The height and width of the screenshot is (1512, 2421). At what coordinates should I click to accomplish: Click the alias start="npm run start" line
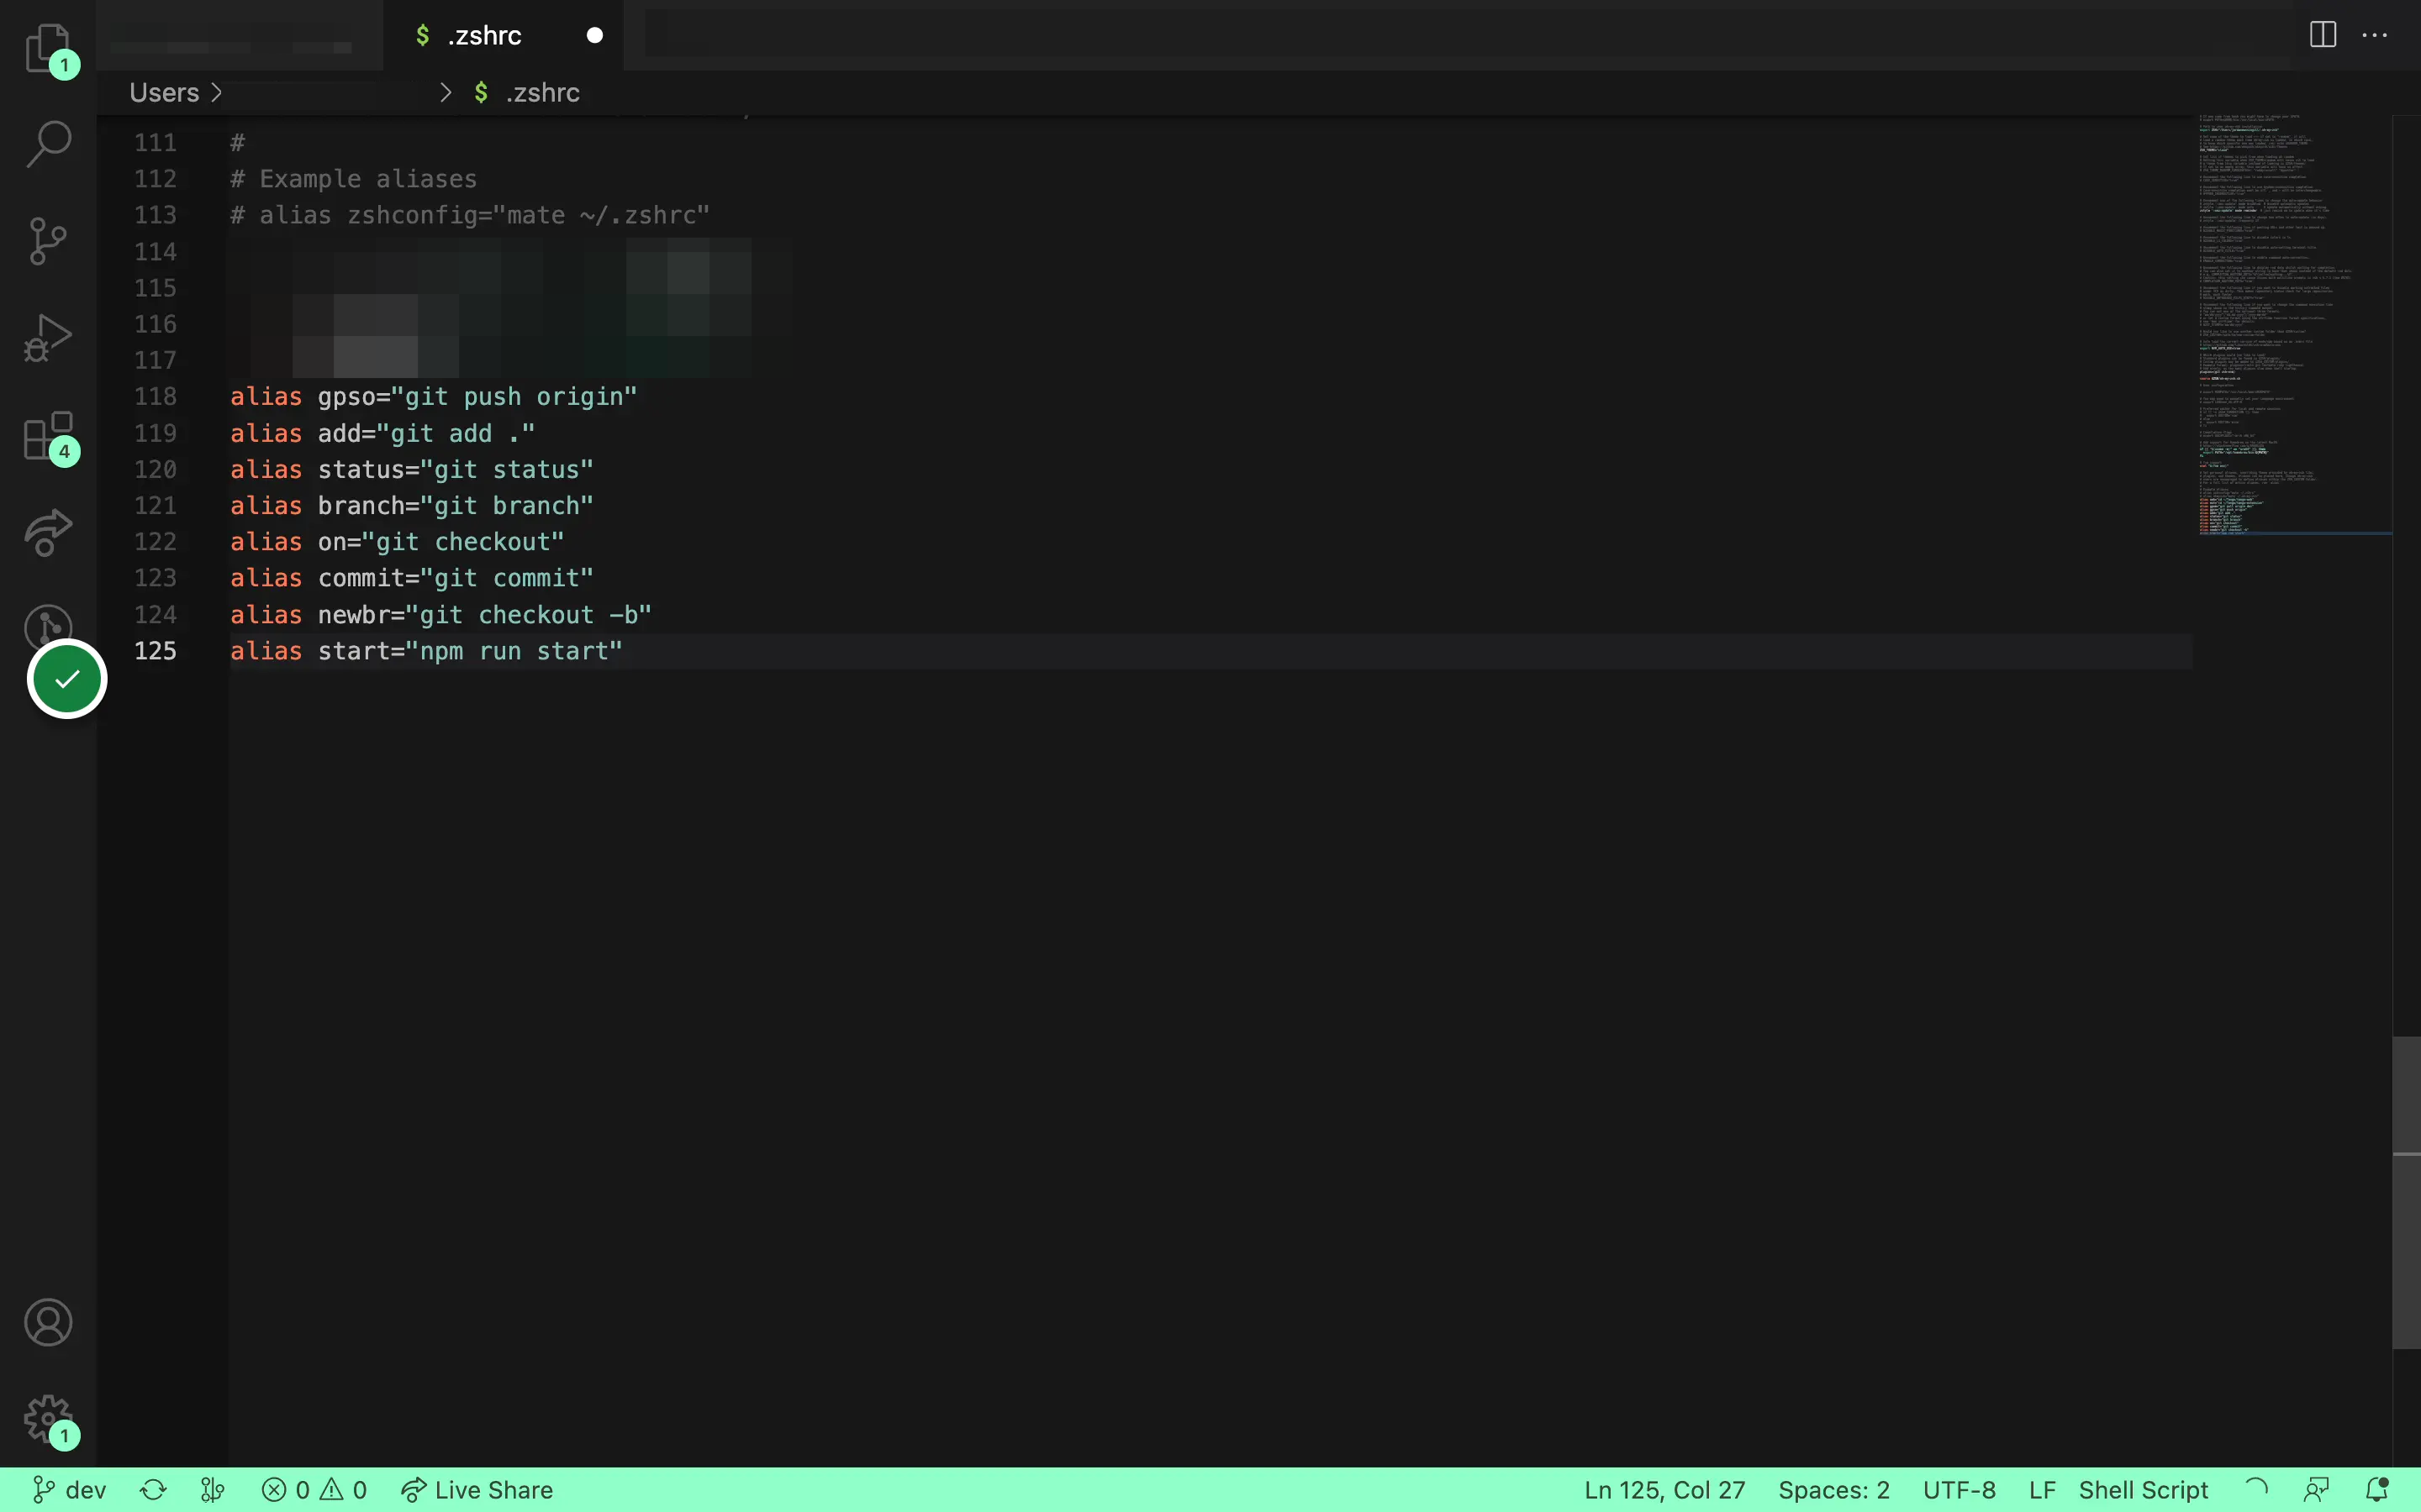coord(426,651)
